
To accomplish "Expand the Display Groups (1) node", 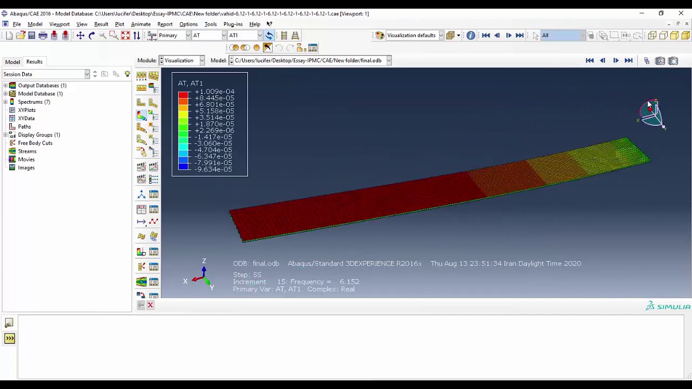I will click(x=5, y=135).
